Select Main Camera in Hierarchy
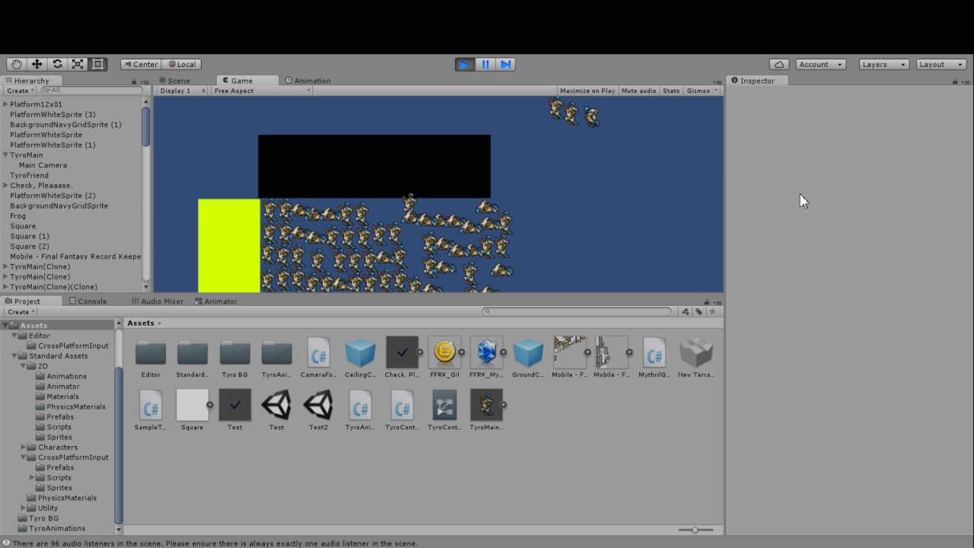Screen dimensions: 974x548 coord(43,165)
